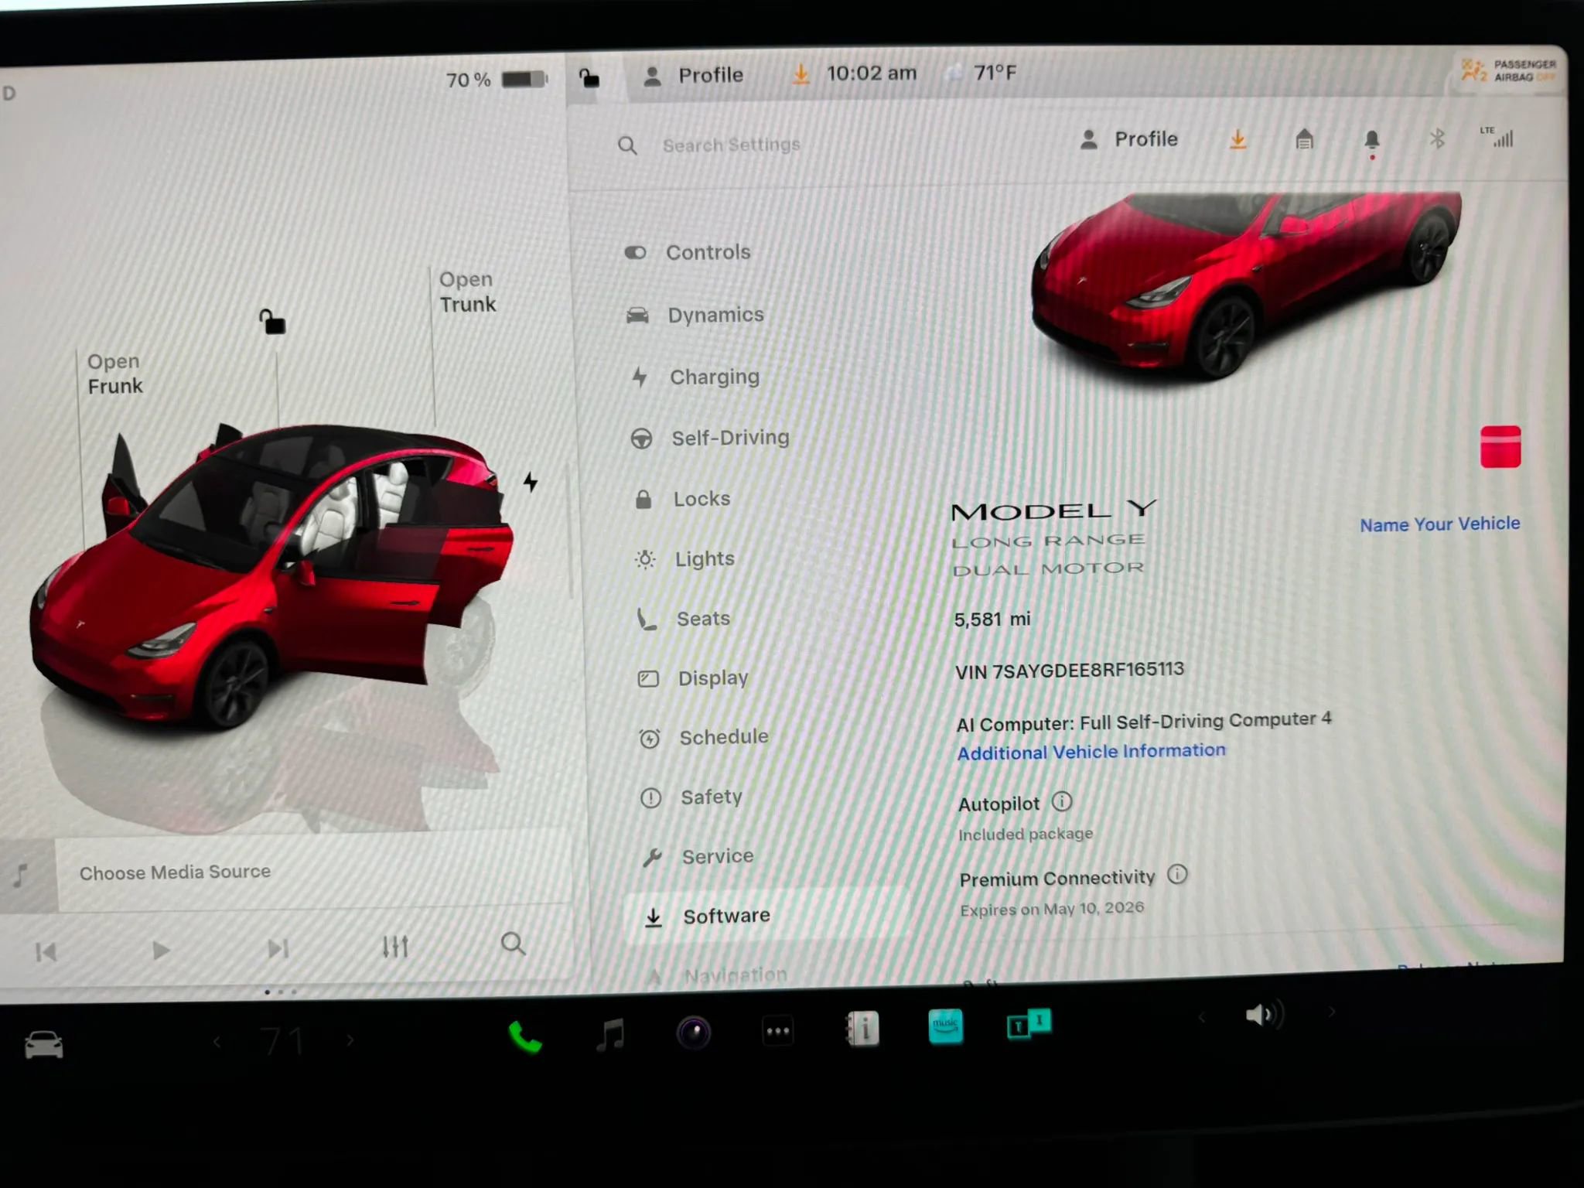
Task: Skip to previous track
Action: pos(46,951)
